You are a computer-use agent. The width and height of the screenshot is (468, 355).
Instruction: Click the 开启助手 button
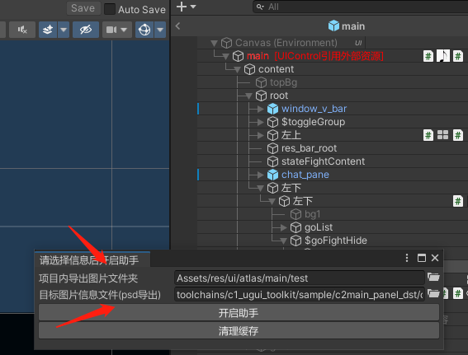(x=239, y=313)
